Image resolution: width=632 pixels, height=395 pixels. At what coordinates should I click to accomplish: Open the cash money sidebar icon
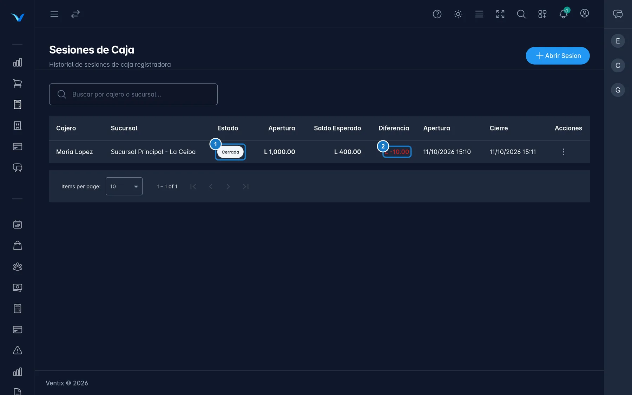(x=18, y=288)
